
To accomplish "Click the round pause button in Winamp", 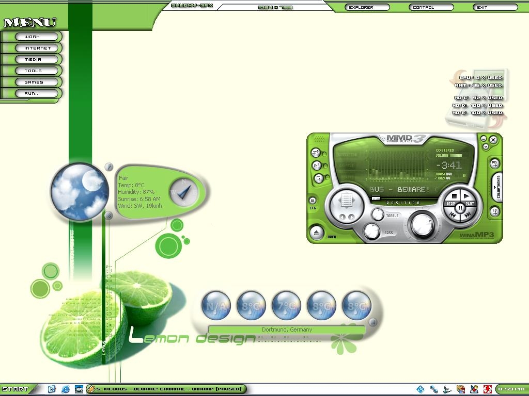I will tap(460, 208).
